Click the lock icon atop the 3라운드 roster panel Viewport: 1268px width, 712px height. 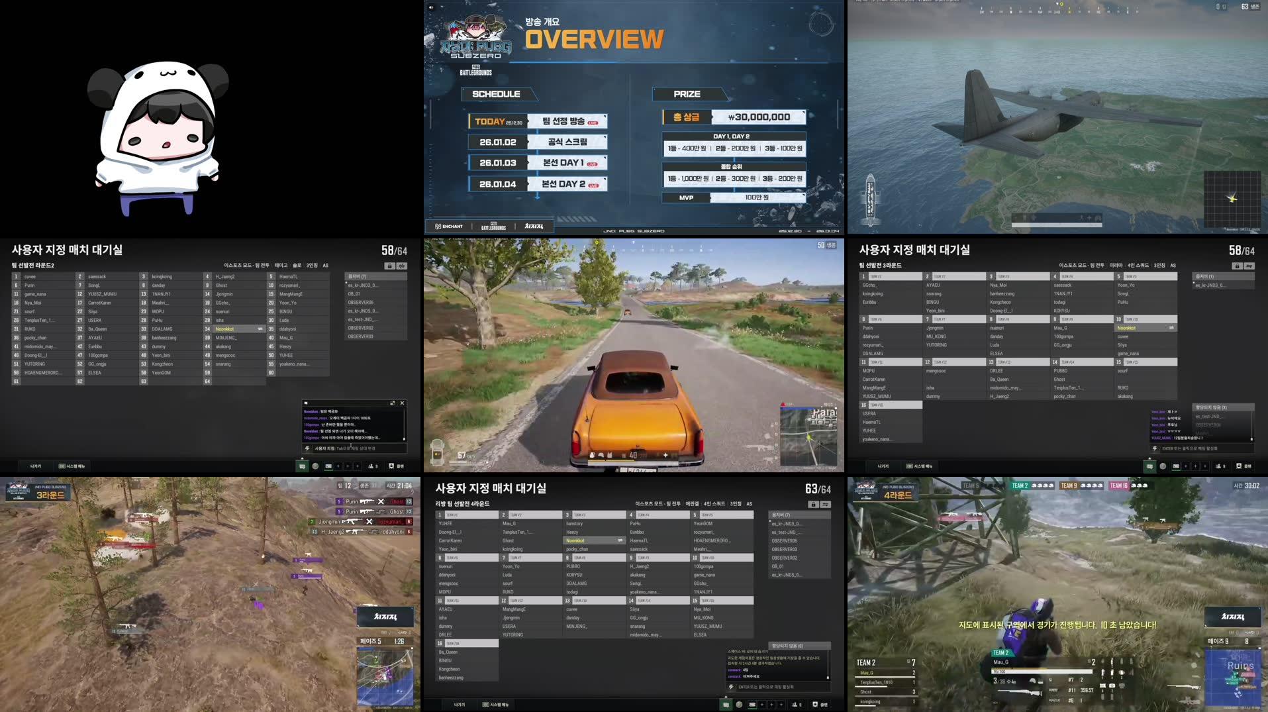pyautogui.click(x=1236, y=266)
